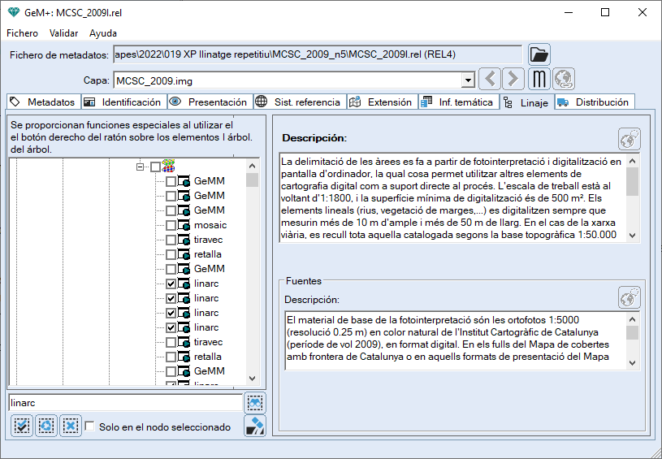Open metadata file with folder browse icon

pyautogui.click(x=539, y=54)
